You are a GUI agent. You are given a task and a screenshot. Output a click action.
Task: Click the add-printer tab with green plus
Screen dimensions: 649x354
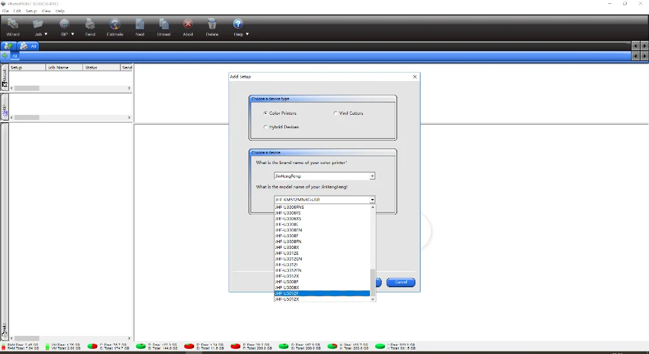click(8, 46)
